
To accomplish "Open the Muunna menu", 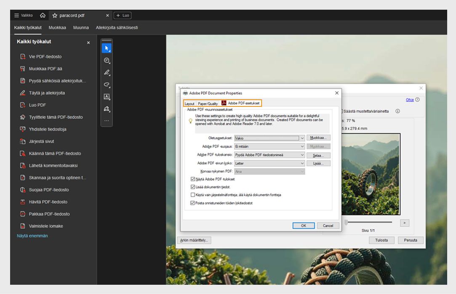I will click(x=80, y=27).
